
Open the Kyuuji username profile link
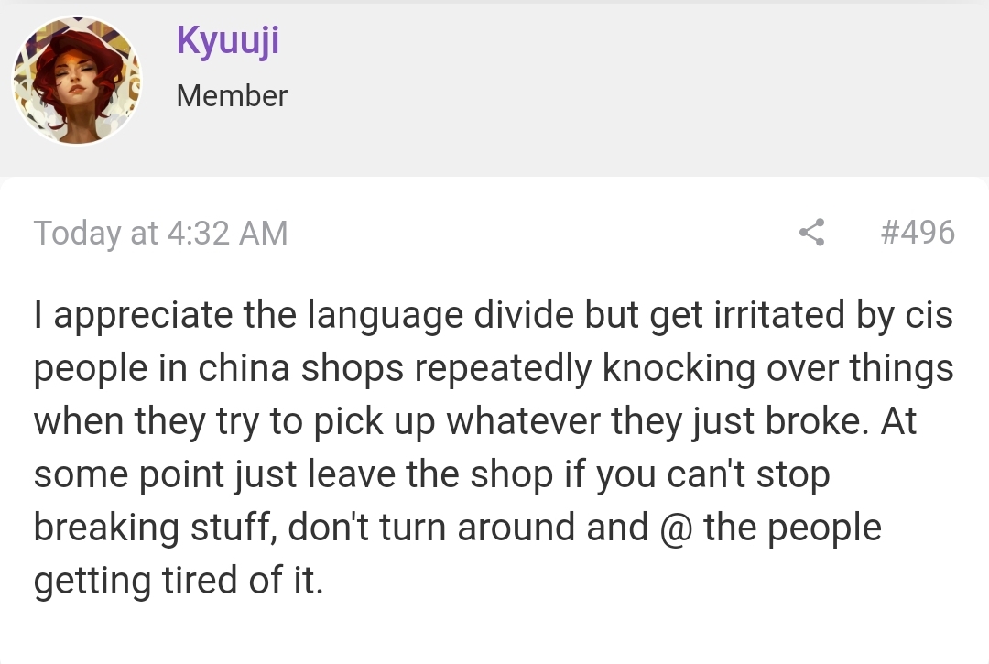coord(228,41)
